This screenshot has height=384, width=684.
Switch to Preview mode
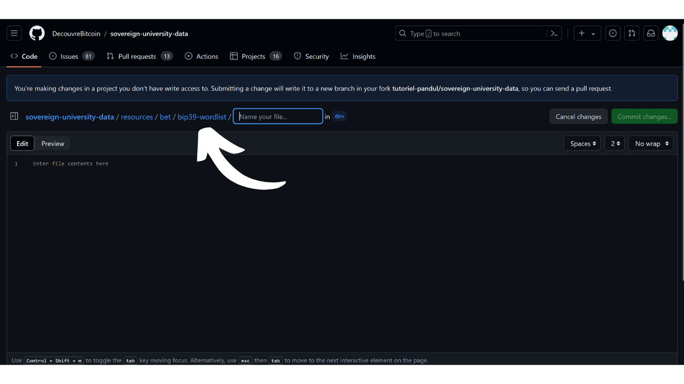pos(53,143)
